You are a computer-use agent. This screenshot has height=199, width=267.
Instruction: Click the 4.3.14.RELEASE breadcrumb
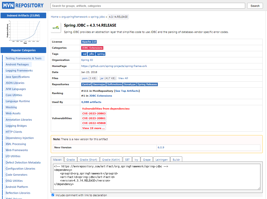point(118,17)
